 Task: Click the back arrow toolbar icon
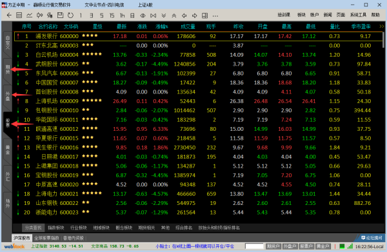coord(9,15)
